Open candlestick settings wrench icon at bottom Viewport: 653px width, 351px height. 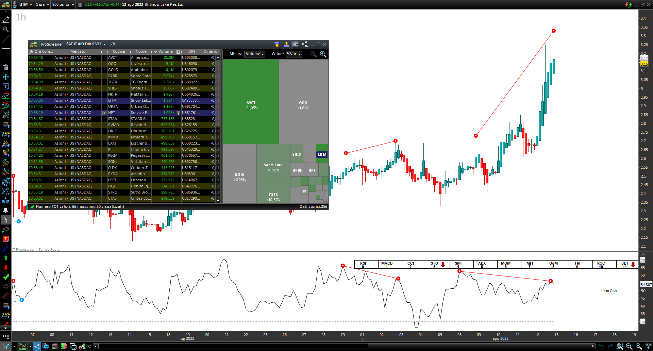tap(82, 346)
